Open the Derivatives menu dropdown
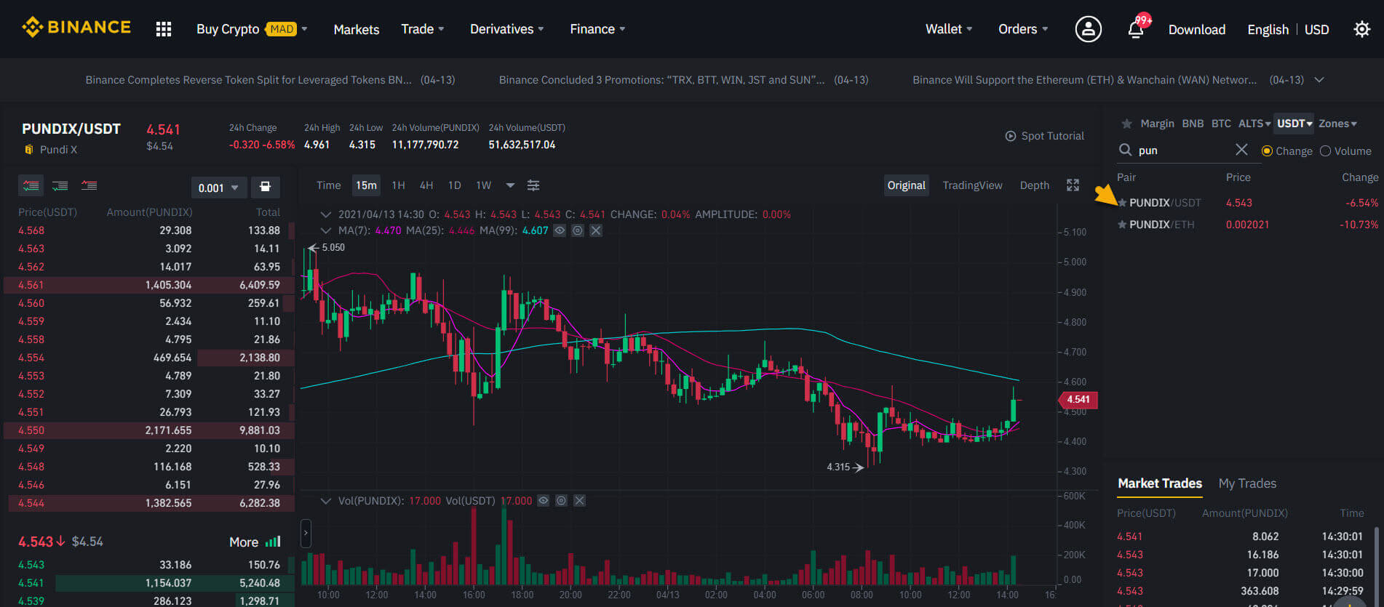This screenshot has width=1384, height=607. coord(506,29)
